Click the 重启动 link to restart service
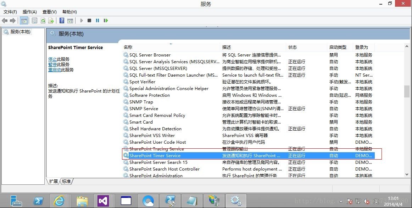This screenshot has height=208, width=412. point(54,70)
